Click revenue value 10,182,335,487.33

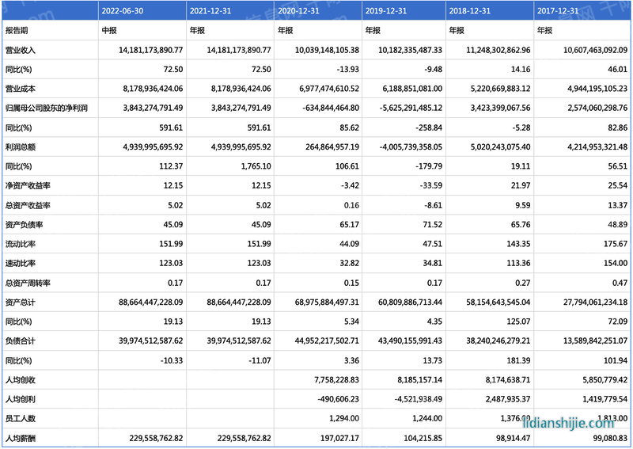point(410,50)
